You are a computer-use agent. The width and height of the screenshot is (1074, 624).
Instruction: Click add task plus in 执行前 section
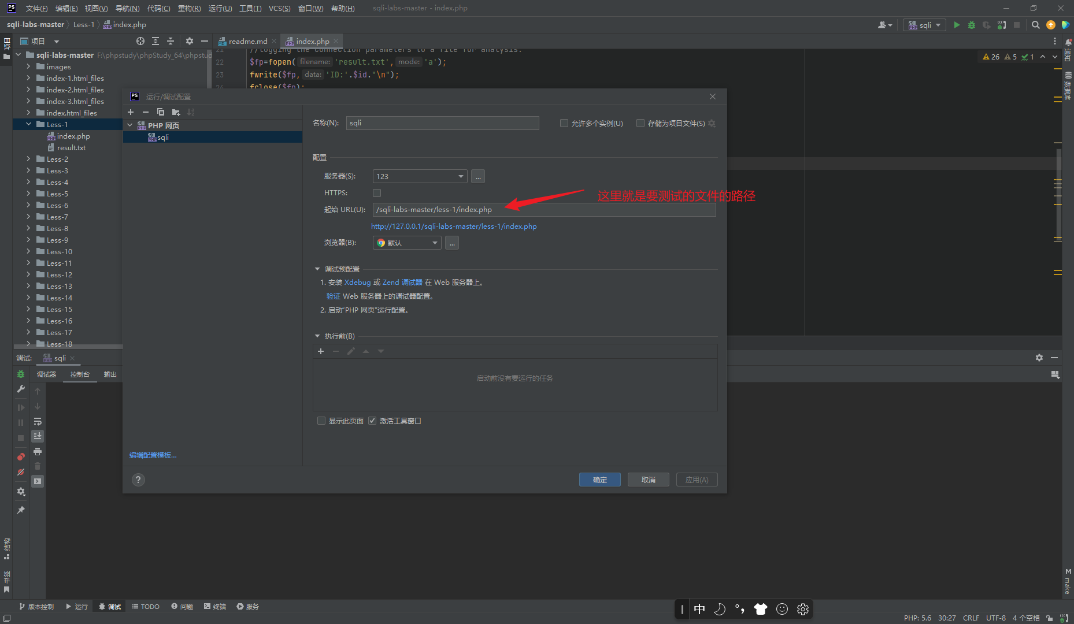click(x=321, y=351)
